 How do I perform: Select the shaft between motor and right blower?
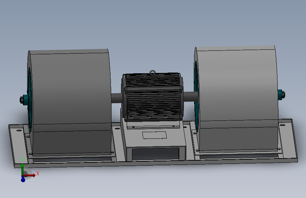(191, 96)
